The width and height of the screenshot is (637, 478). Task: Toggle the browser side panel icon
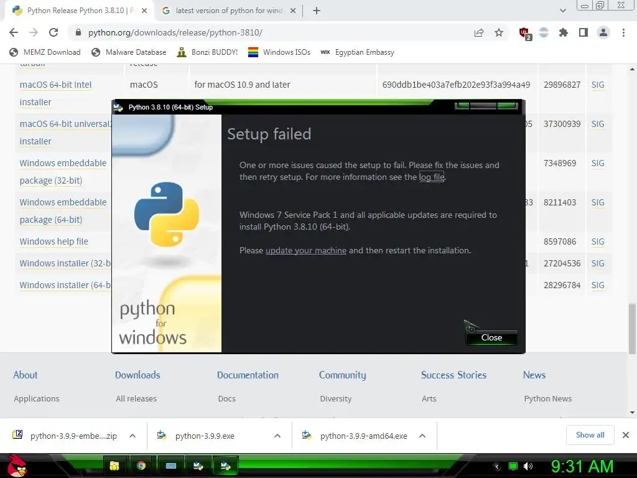(x=584, y=32)
